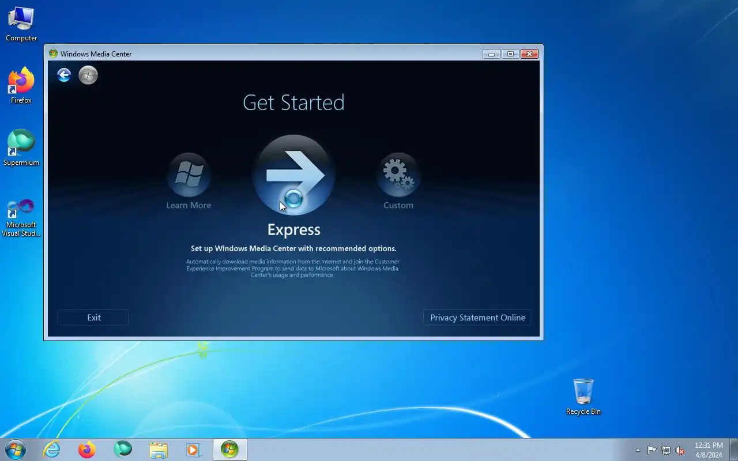Screen dimensions: 738x461
Task: Maximize the Windows Media Center window
Action: pyautogui.click(x=510, y=54)
